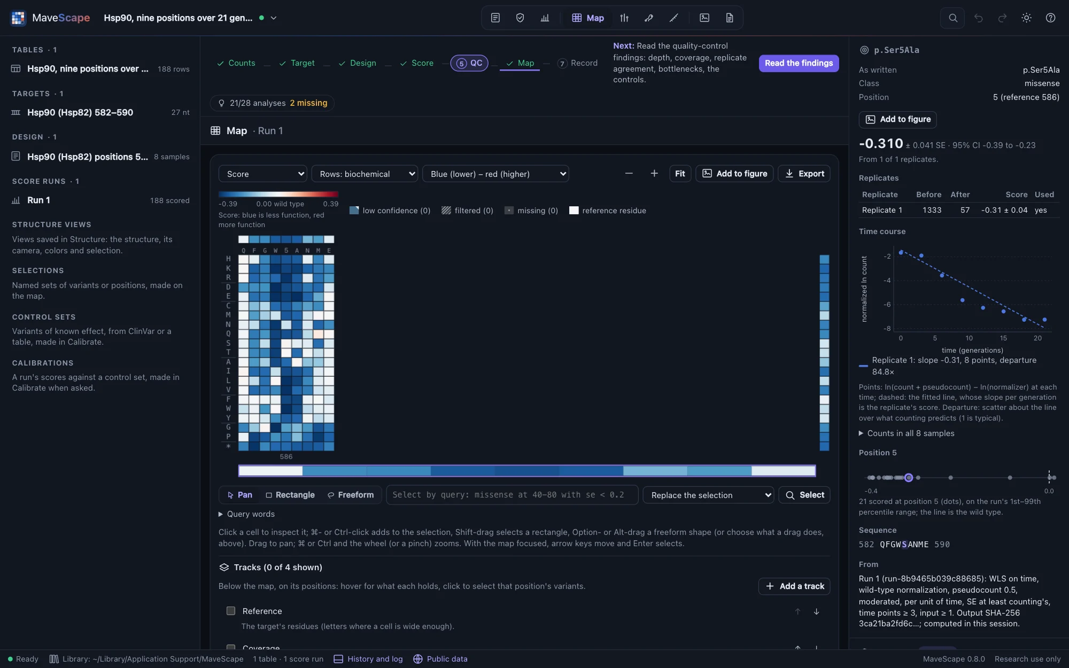Zoom out the map with minus icon

(x=629, y=174)
